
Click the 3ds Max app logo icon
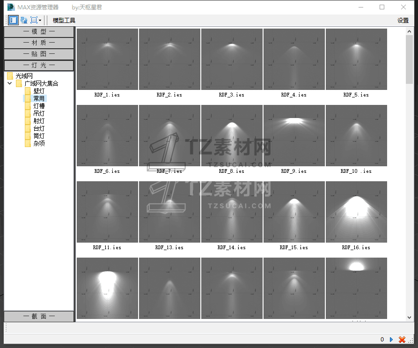[x=11, y=7]
